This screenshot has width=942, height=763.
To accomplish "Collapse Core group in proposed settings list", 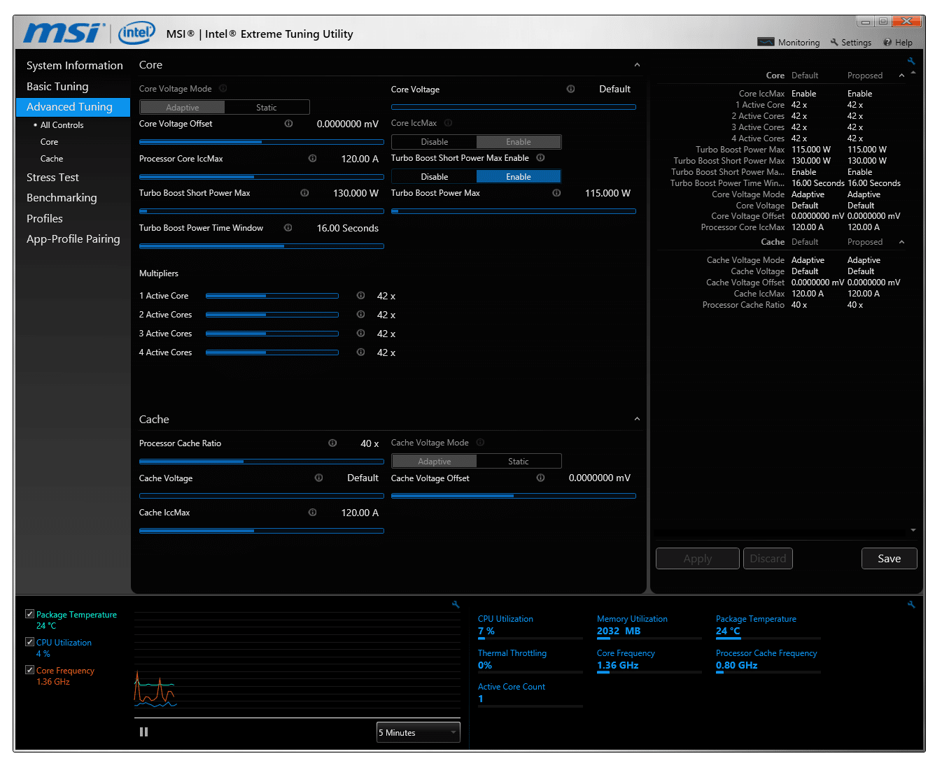I will click(901, 76).
